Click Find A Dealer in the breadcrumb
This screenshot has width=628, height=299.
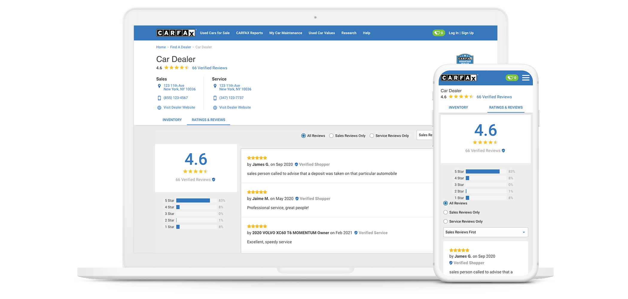180,47
